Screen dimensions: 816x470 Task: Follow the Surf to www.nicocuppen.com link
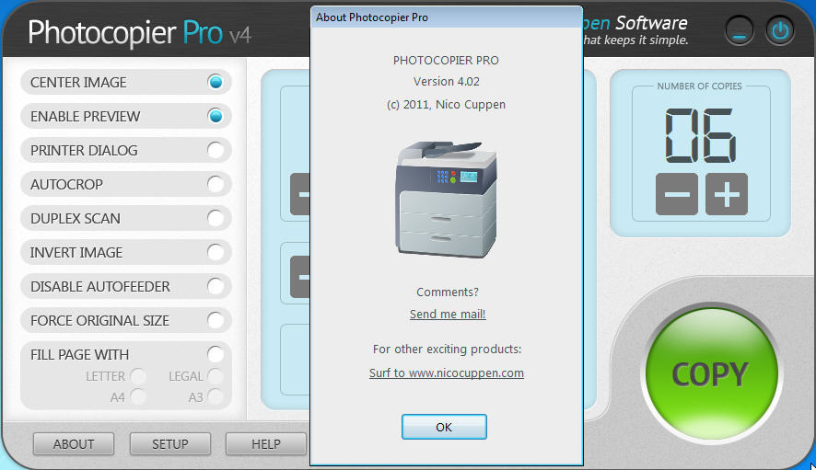click(x=447, y=373)
